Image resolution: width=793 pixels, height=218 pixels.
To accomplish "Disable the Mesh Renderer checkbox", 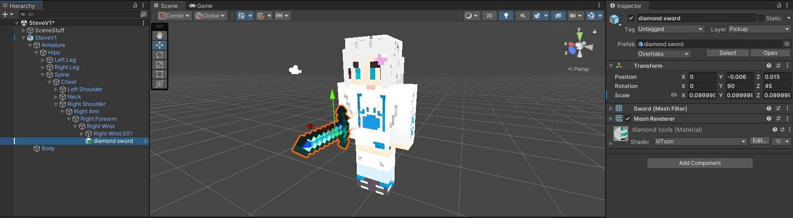I will coord(628,118).
